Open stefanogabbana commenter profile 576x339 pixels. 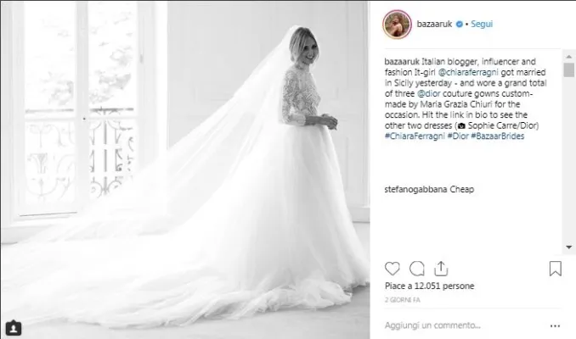(415, 190)
